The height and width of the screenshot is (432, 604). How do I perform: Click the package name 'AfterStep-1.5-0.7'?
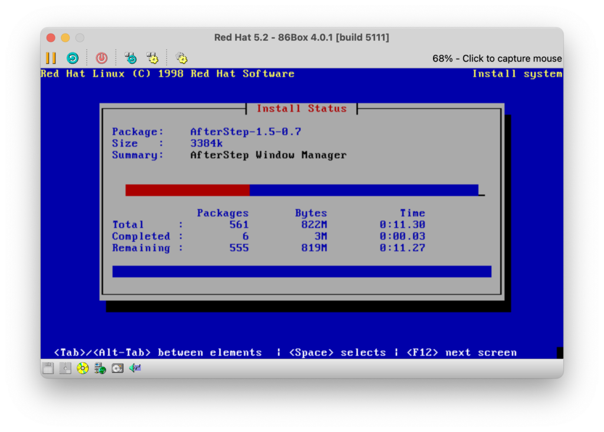click(246, 132)
